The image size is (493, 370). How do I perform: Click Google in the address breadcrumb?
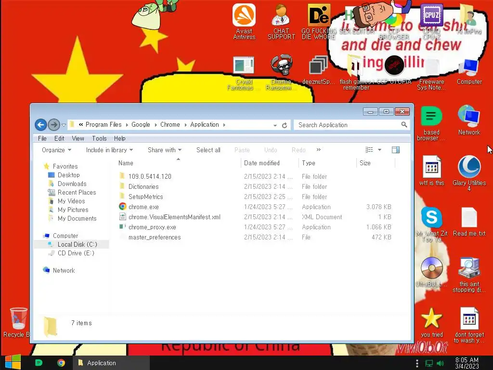(x=141, y=125)
